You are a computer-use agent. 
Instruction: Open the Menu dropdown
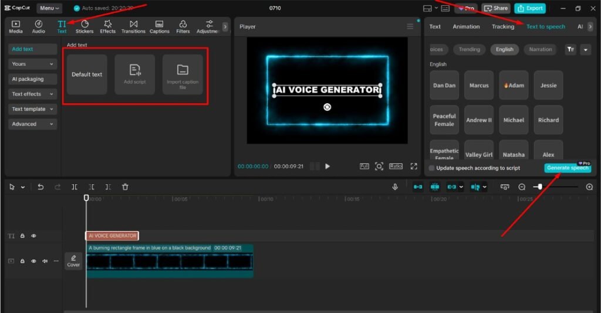point(49,8)
